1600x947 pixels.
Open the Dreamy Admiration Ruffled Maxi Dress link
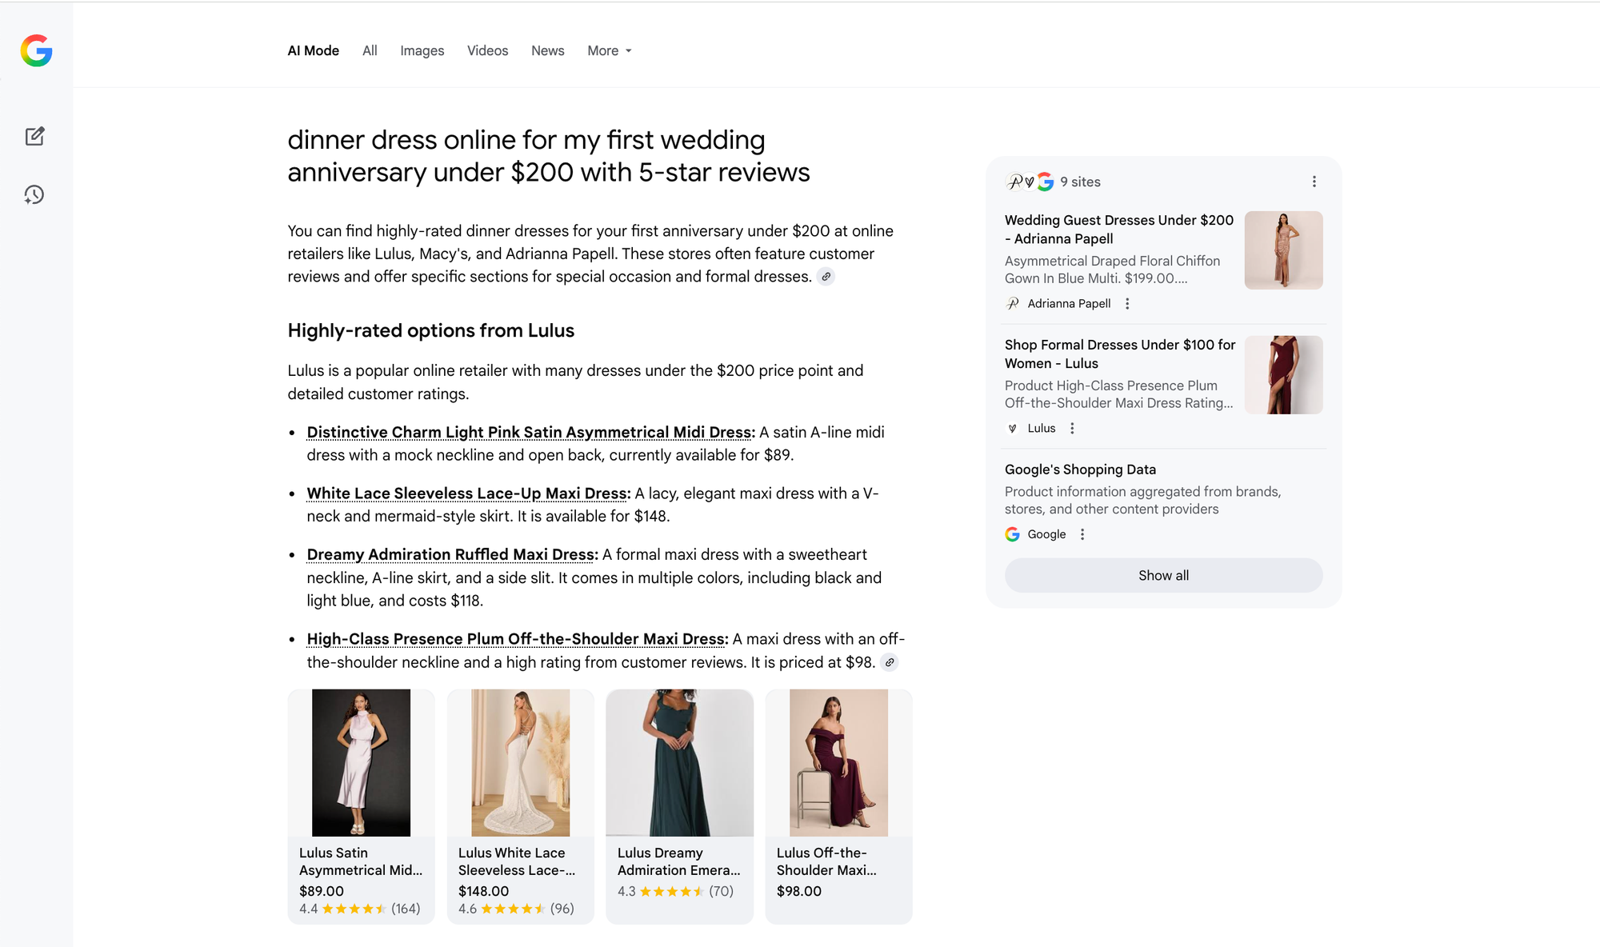pyautogui.click(x=450, y=554)
